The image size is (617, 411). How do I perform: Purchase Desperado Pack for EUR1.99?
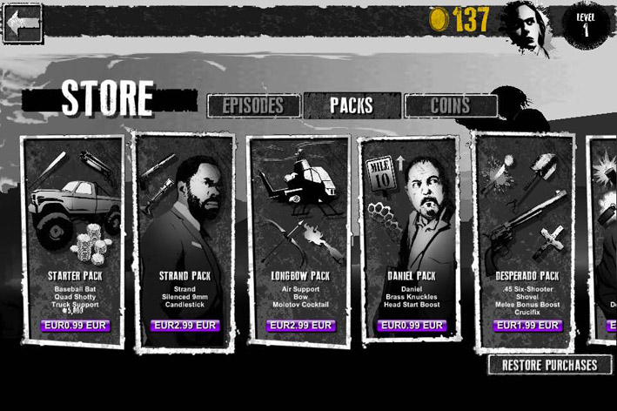[x=527, y=326]
